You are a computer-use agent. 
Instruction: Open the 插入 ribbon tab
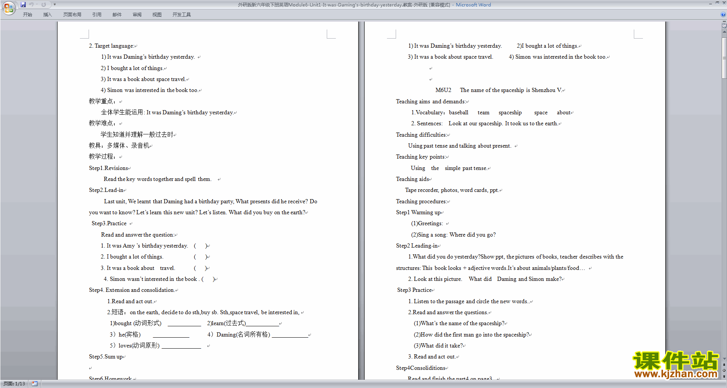(x=47, y=15)
